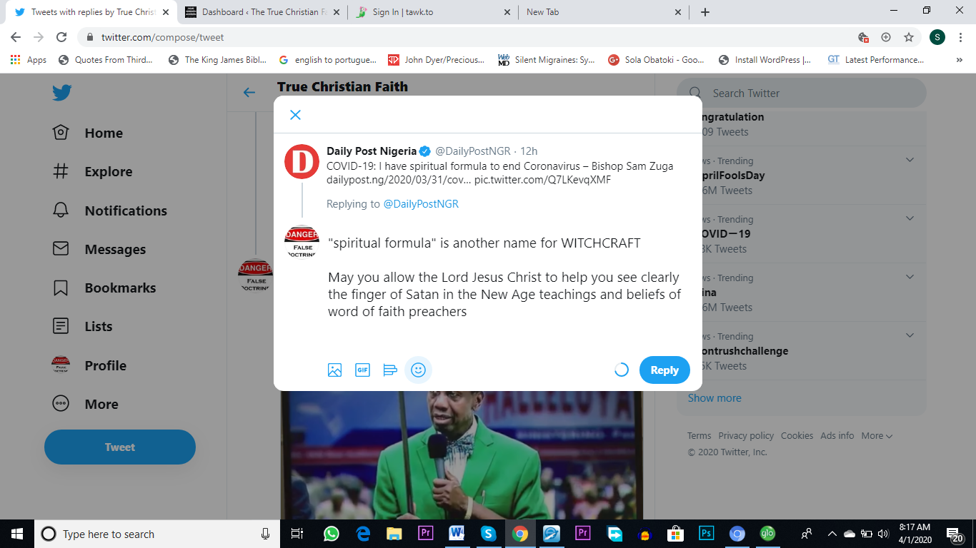Expand options for the AprilFoolsDay trend
The width and height of the screenshot is (976, 548).
(910, 160)
